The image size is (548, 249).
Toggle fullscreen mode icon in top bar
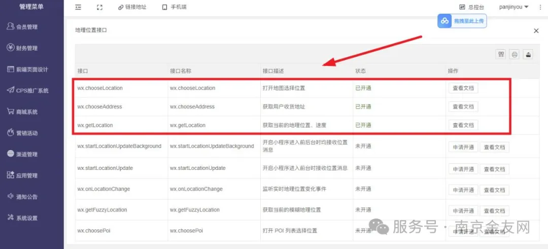pyautogui.click(x=99, y=7)
